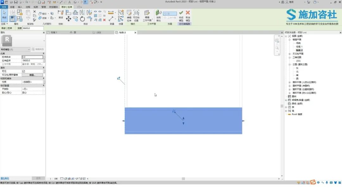Viewport: 342px width, 192px height.
Task: Click the Edit Work Plane icon
Action: point(147,13)
